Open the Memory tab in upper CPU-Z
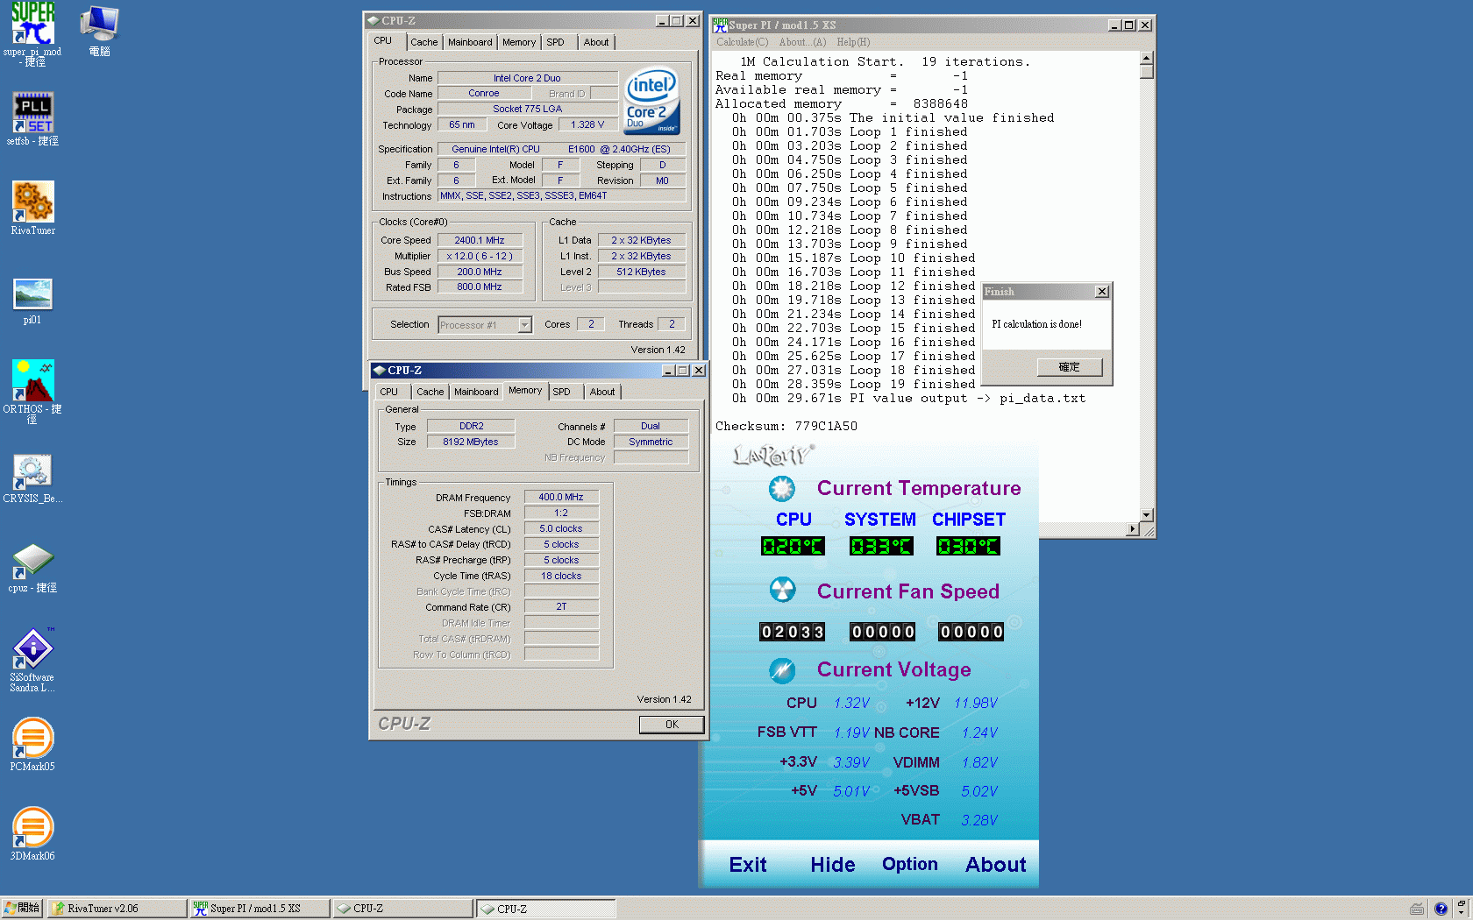This screenshot has height=920, width=1473. click(x=519, y=42)
